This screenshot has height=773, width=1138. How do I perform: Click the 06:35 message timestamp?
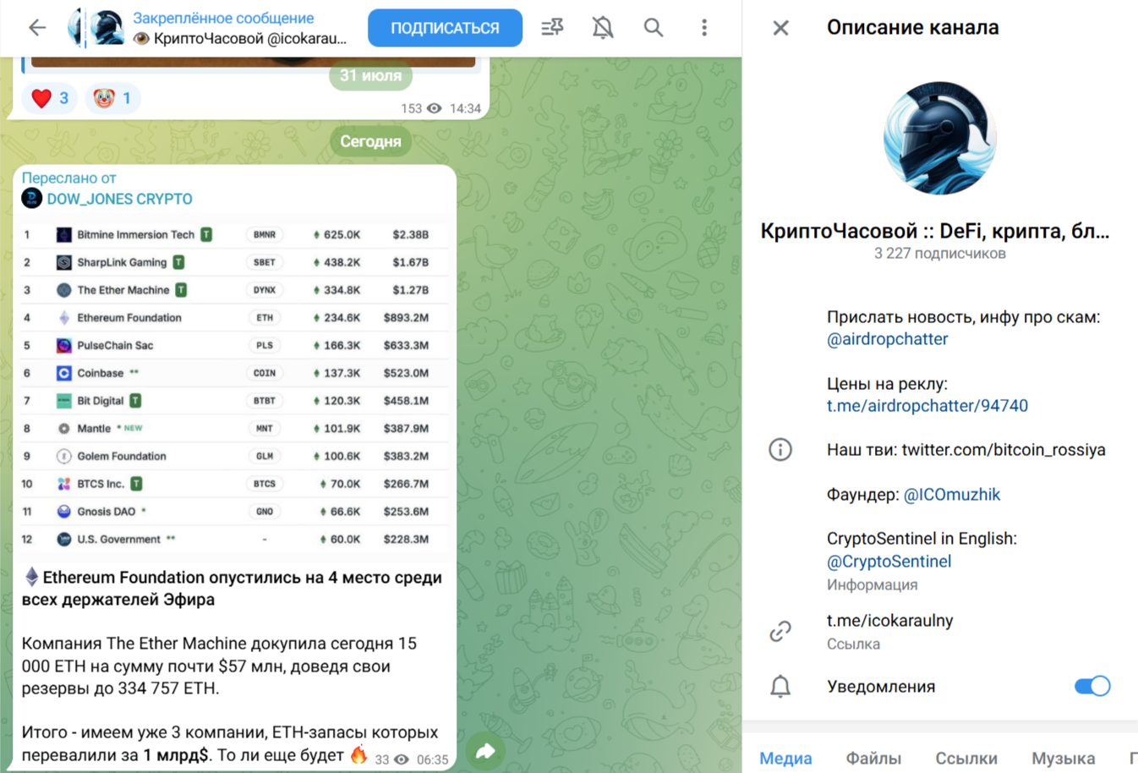click(x=433, y=759)
